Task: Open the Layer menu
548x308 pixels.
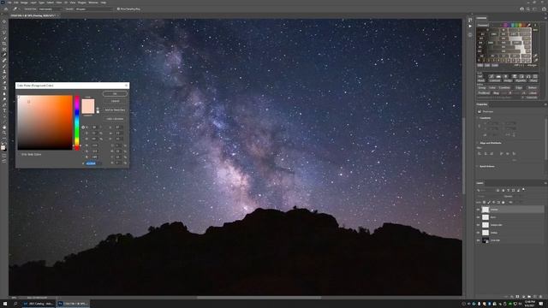Action: coord(33,3)
